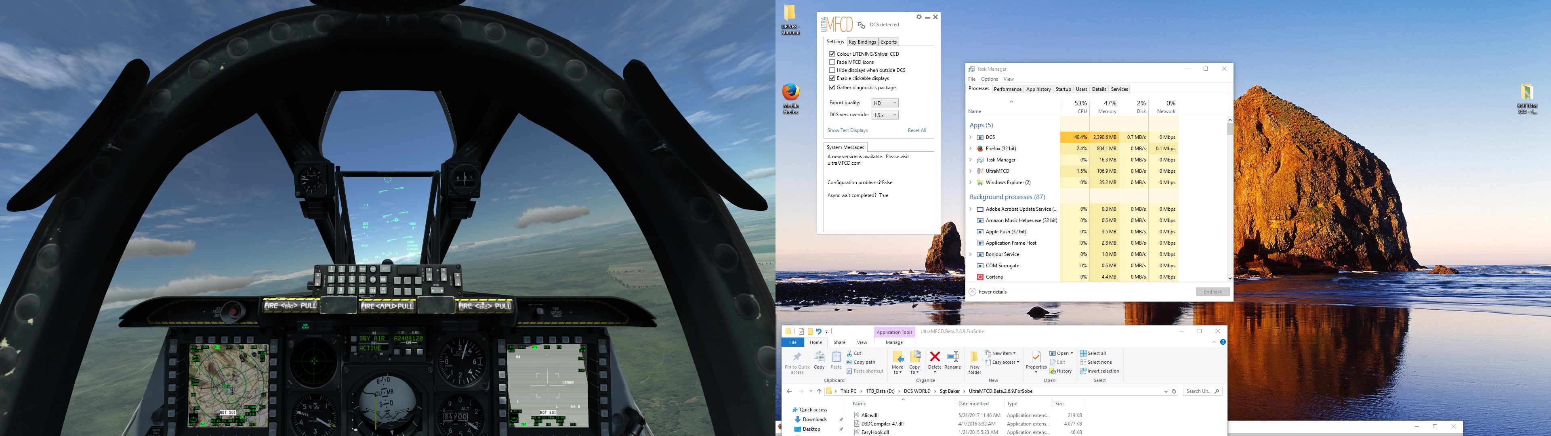1551x436 pixels.
Task: Click the Task Manager vertical scrollbar
Action: 1229,199
